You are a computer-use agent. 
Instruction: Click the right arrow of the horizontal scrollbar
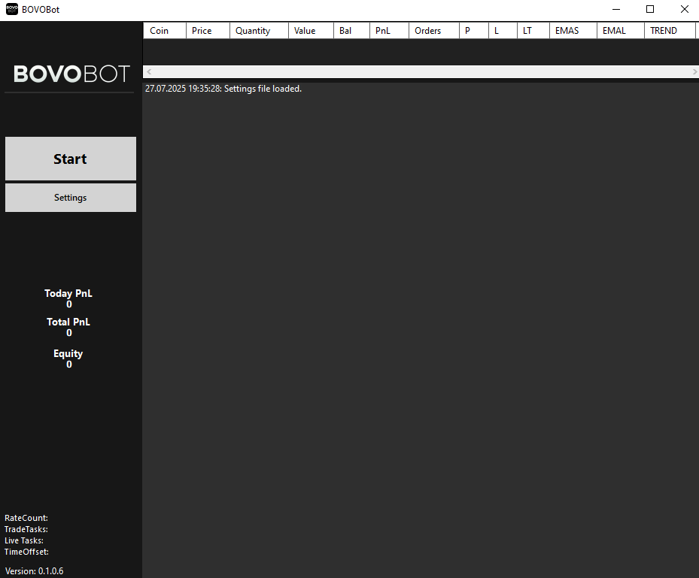click(x=694, y=71)
